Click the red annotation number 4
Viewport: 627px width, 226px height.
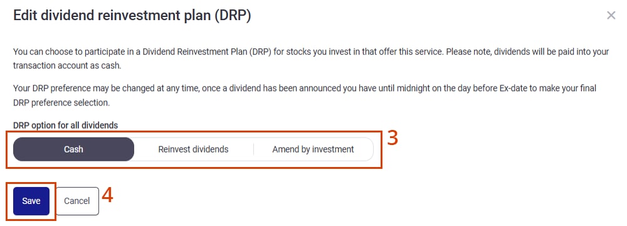[107, 195]
